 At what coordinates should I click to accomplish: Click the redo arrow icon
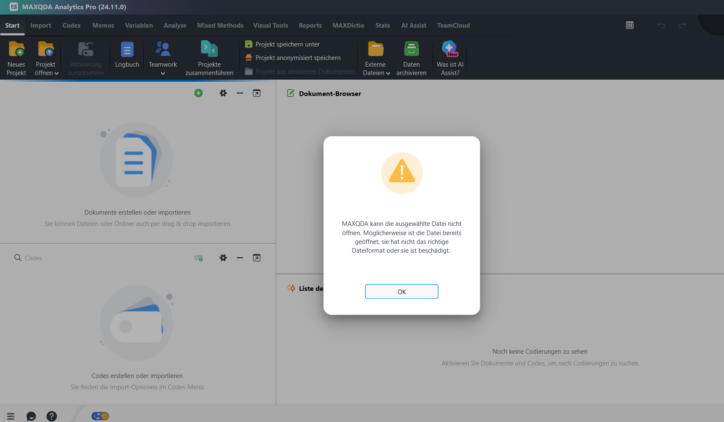tap(682, 26)
